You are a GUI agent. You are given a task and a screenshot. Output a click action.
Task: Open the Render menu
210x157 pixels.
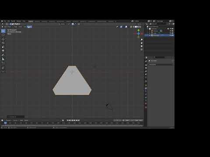click(x=13, y=21)
